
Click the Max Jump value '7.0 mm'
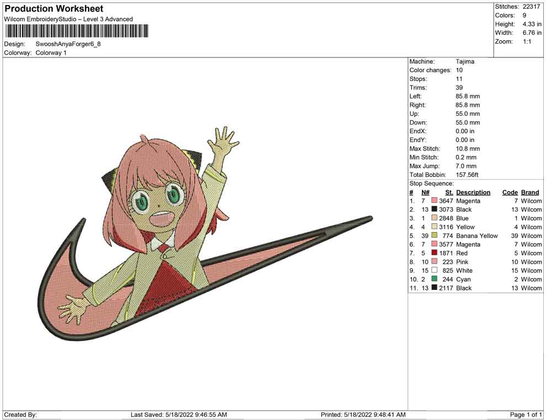click(x=466, y=166)
